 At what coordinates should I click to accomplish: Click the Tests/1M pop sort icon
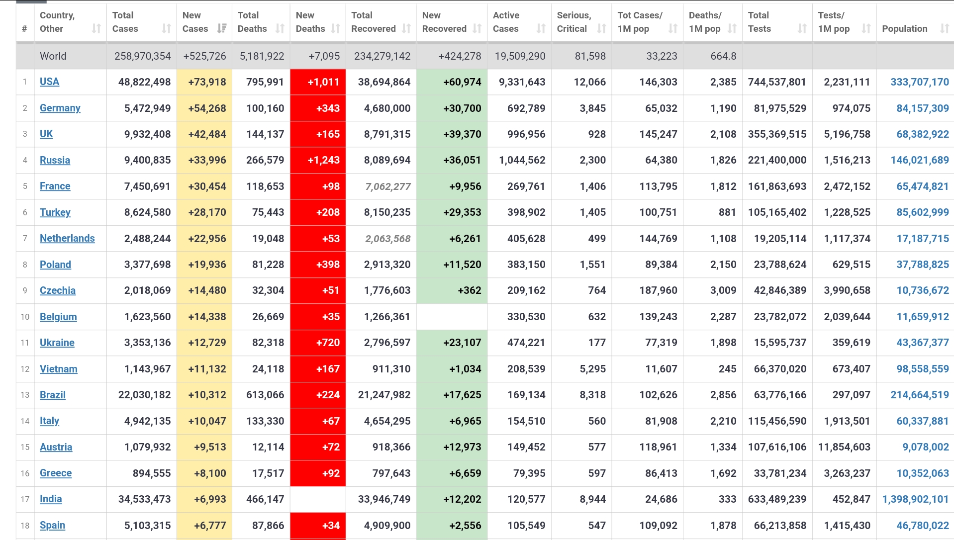[866, 29]
